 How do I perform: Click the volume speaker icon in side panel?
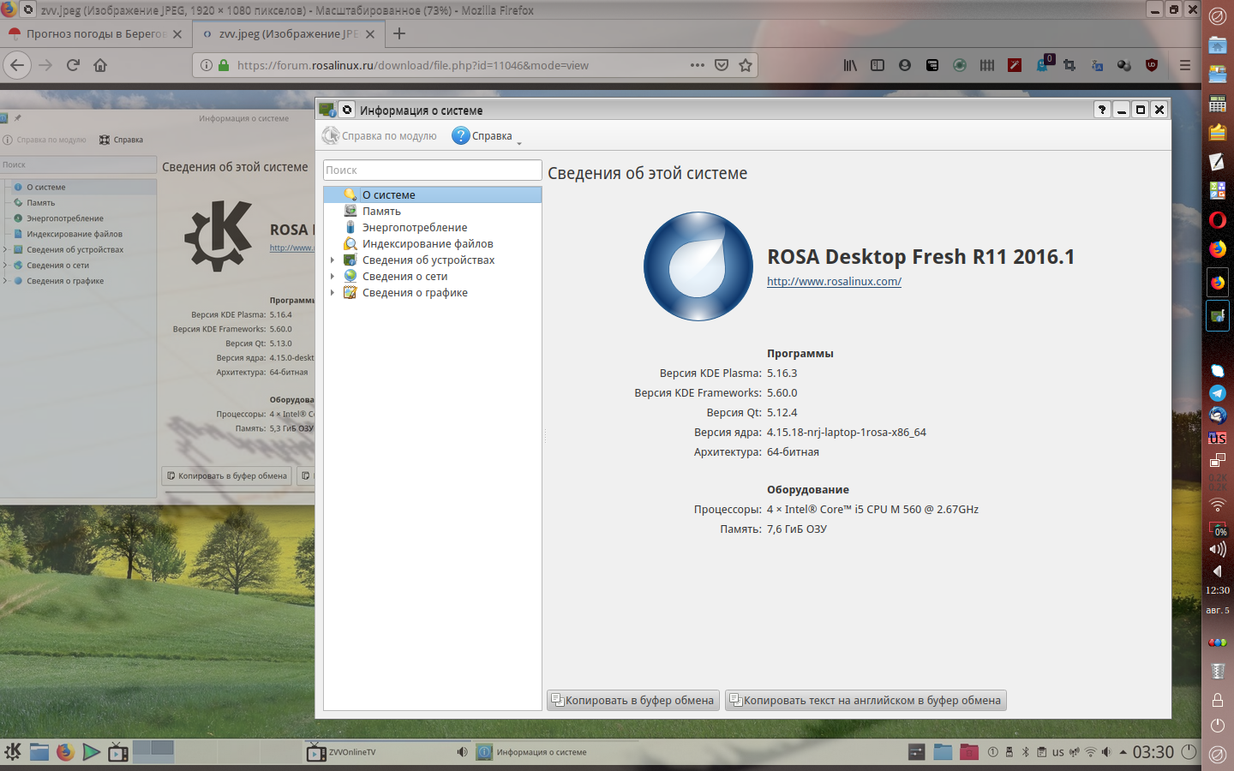pyautogui.click(x=1218, y=549)
